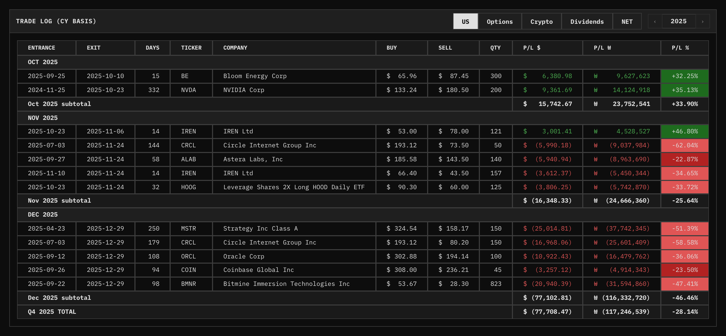
Task: Click the Q4 2025 TOTAL label
Action: (52, 312)
